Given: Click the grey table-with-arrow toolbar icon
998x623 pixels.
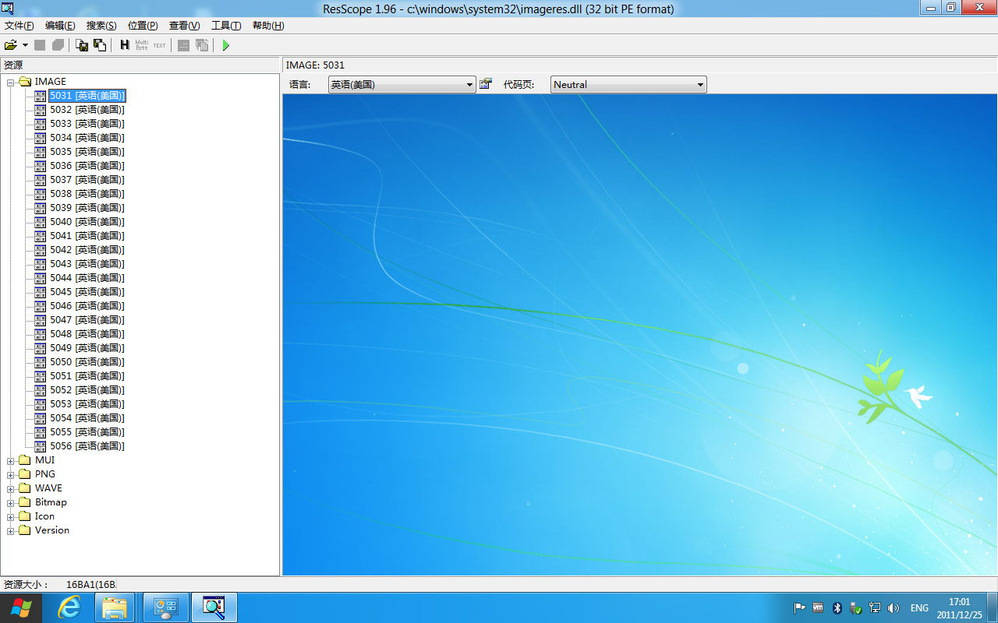Looking at the screenshot, I should pos(202,45).
